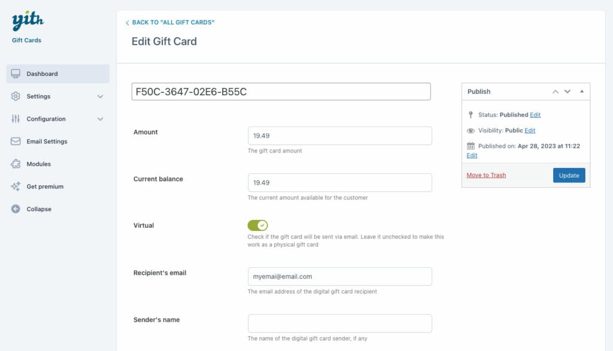Screen dimensions: 613x351
Task: Click the Get premium sparkle icon
Action: pyautogui.click(x=16, y=187)
